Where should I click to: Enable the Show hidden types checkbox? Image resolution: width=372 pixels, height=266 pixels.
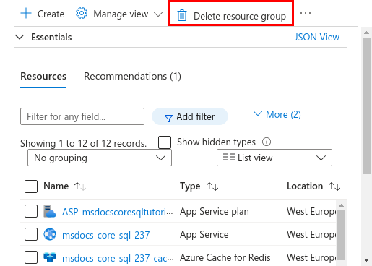(165, 142)
